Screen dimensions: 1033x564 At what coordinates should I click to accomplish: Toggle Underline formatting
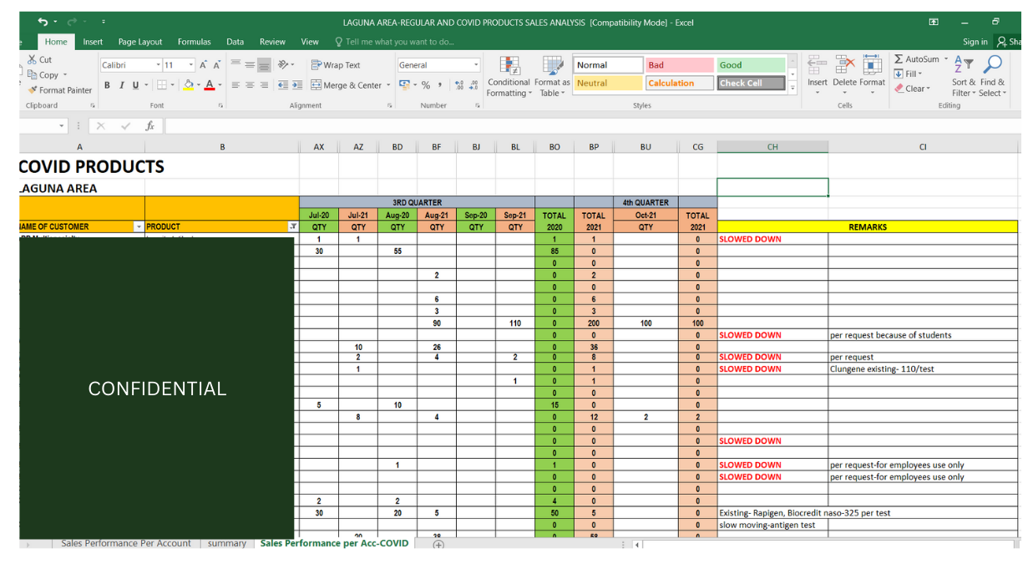[135, 85]
